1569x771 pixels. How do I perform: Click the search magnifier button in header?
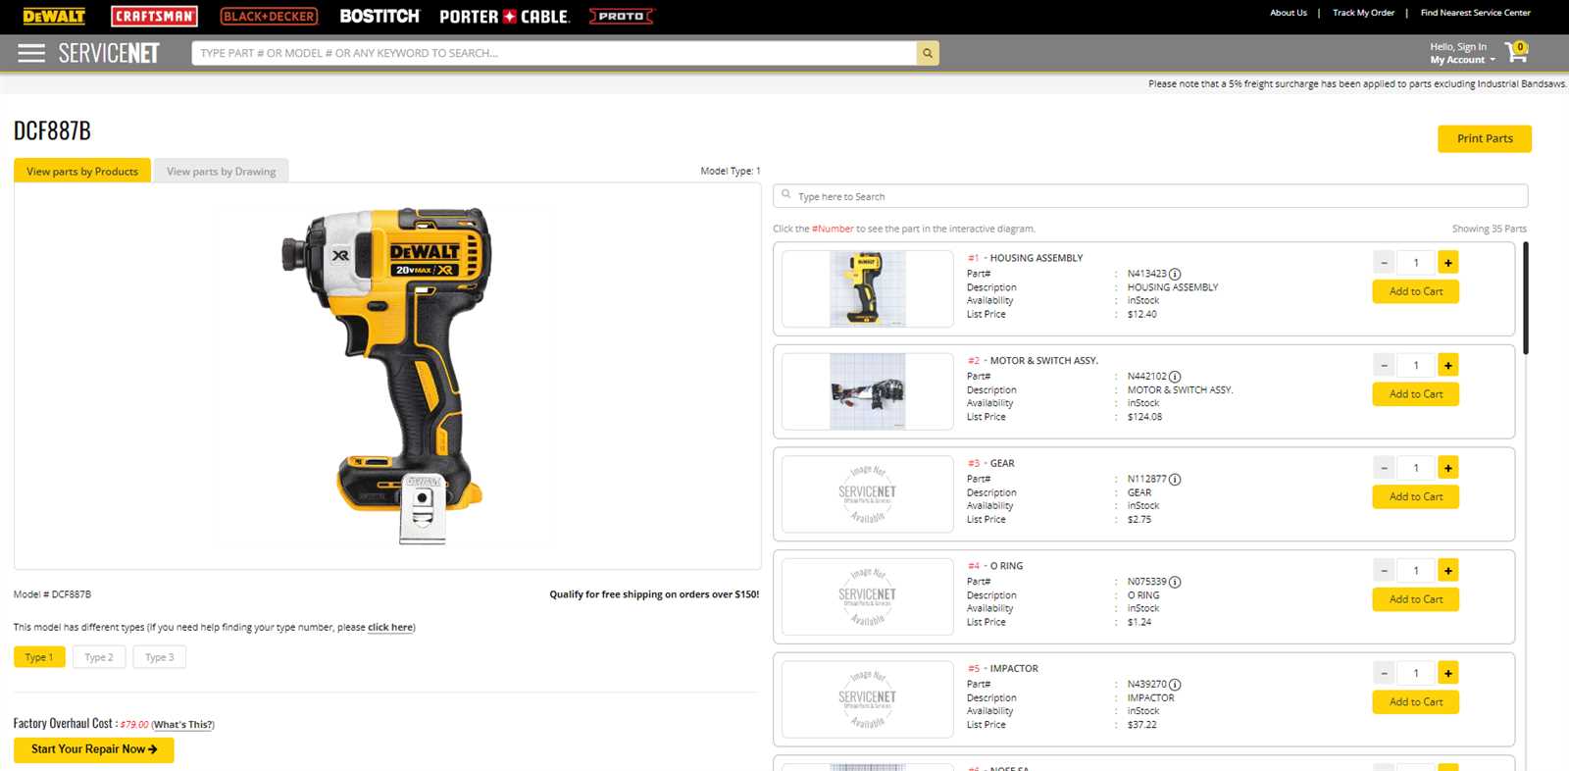928,53
